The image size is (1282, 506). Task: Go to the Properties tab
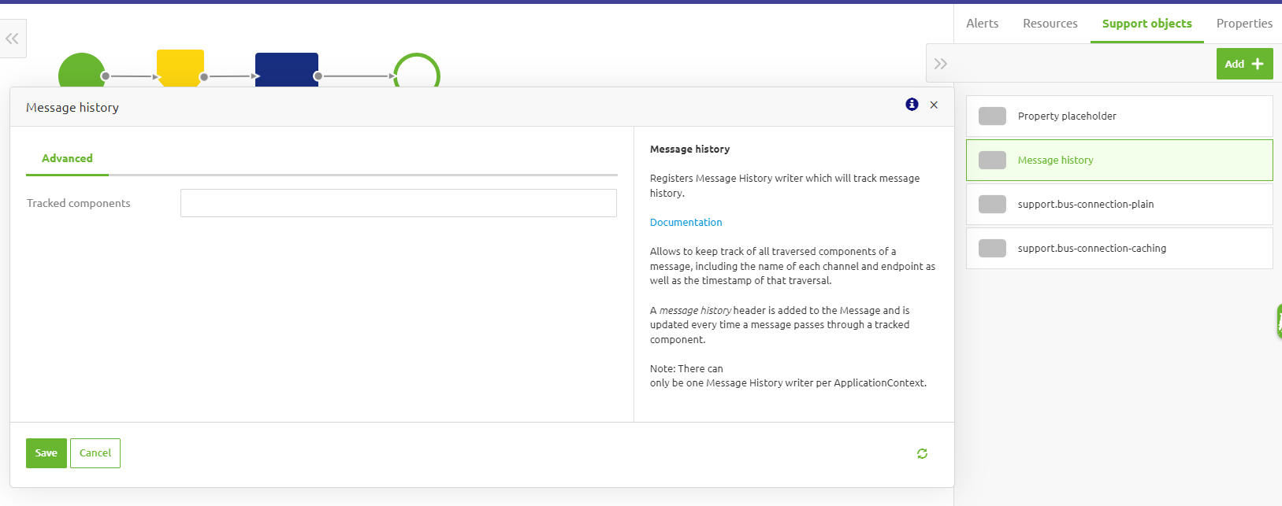pos(1243,24)
